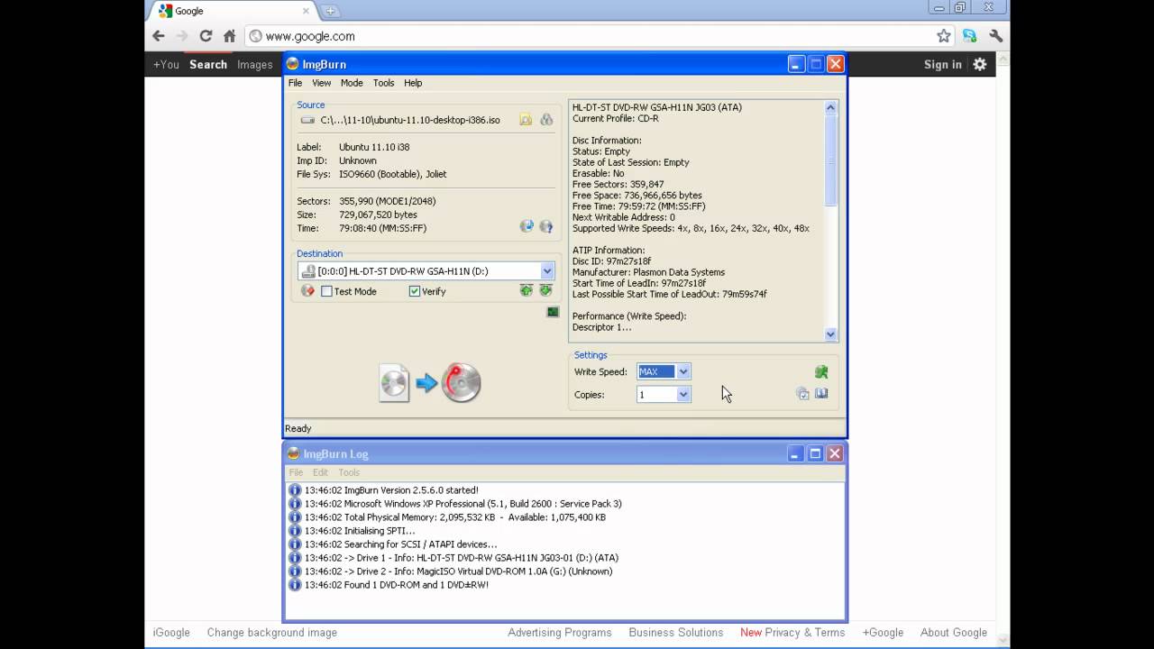
Task: Click the source path ubuntu-11.10-desktop-i386.iso
Action: coord(410,120)
